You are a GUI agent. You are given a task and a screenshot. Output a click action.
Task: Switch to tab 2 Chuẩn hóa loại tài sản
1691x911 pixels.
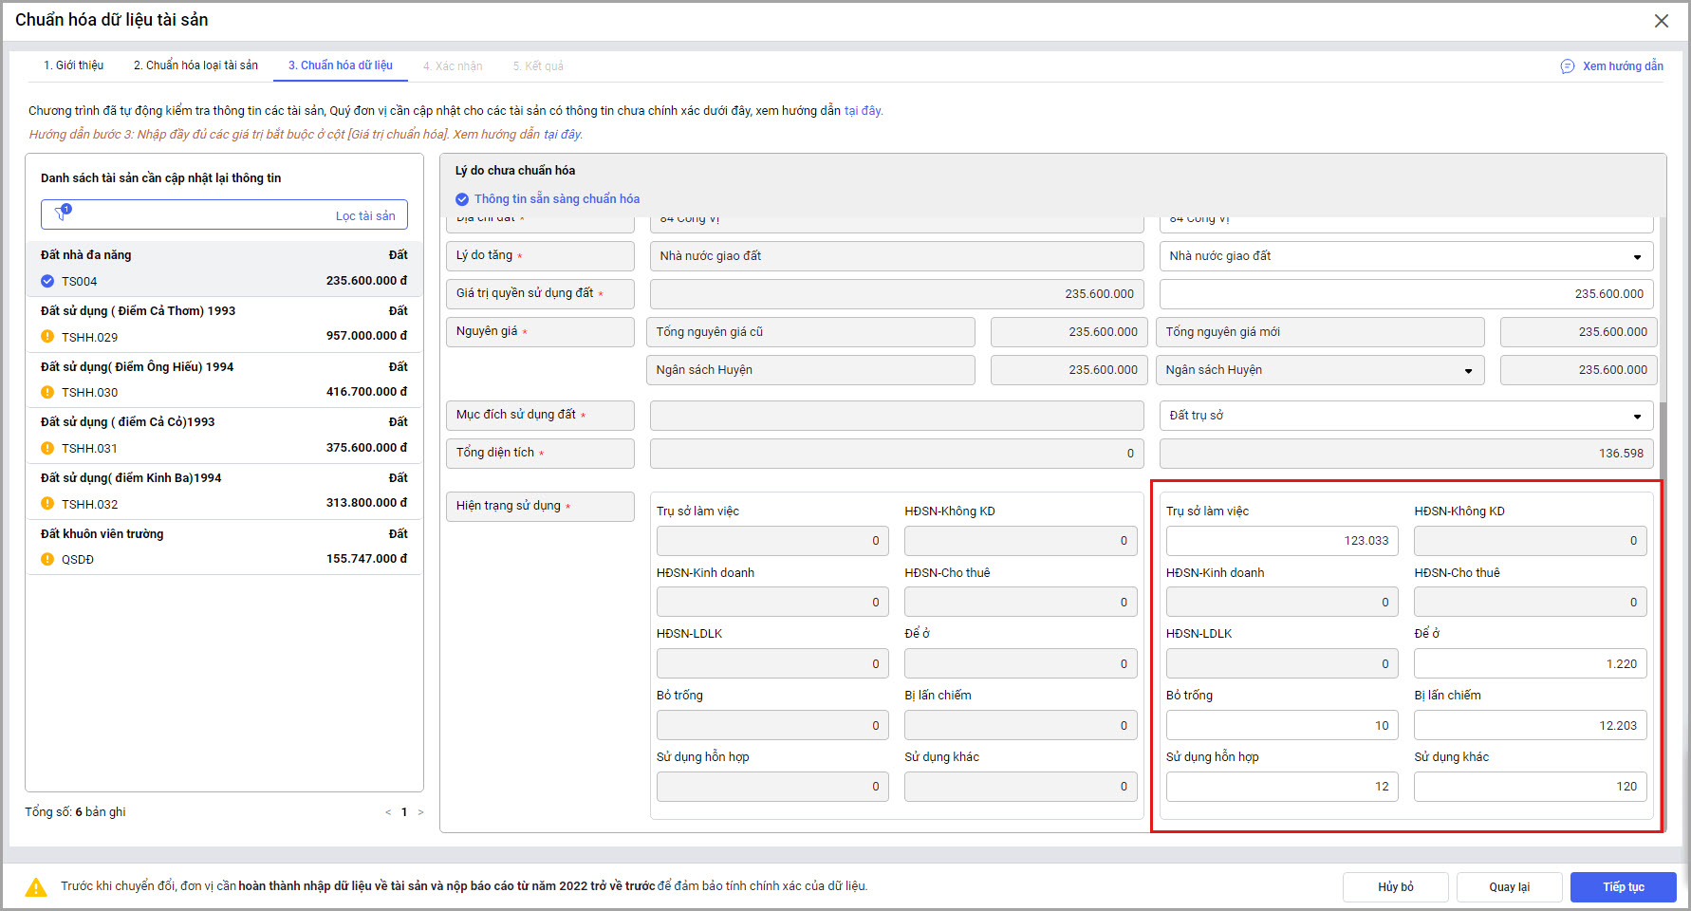pyautogui.click(x=195, y=65)
